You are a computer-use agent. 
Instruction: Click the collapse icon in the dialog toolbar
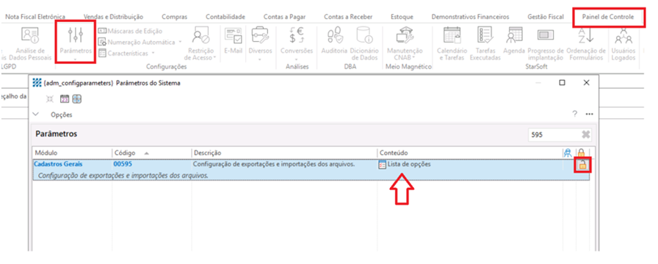click(x=50, y=99)
